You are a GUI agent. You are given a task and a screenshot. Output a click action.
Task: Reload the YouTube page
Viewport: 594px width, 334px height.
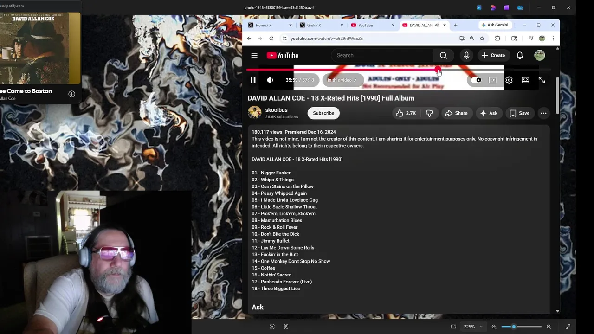tap(271, 39)
